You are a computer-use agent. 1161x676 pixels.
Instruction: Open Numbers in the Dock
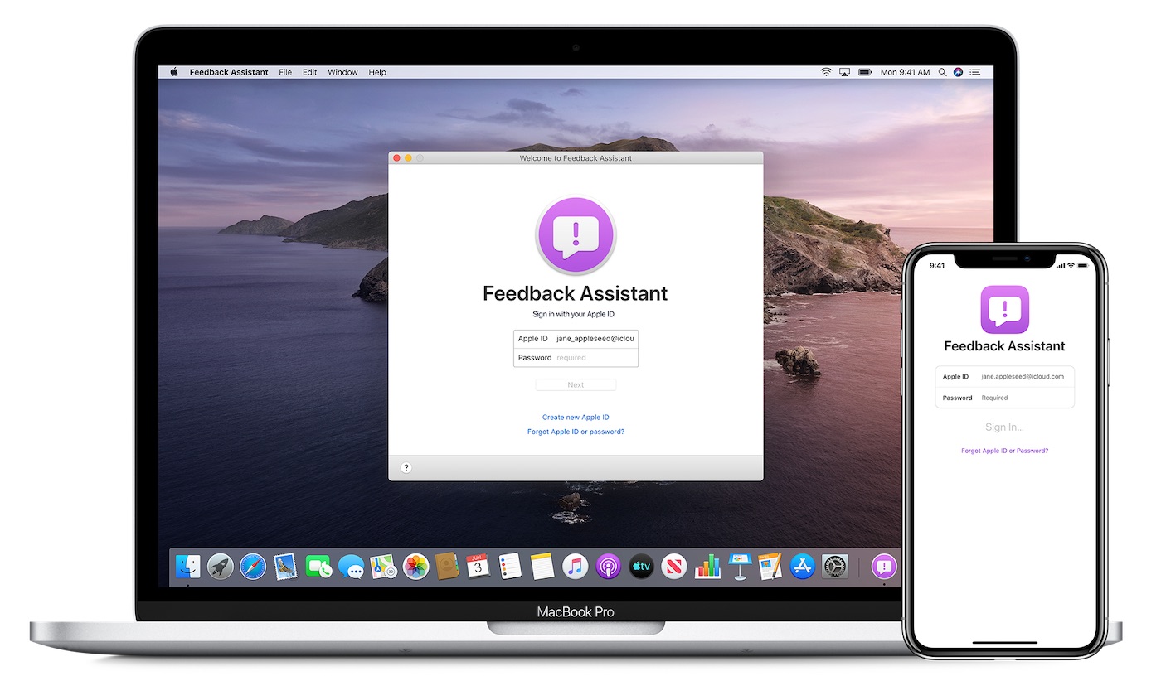pos(707,567)
